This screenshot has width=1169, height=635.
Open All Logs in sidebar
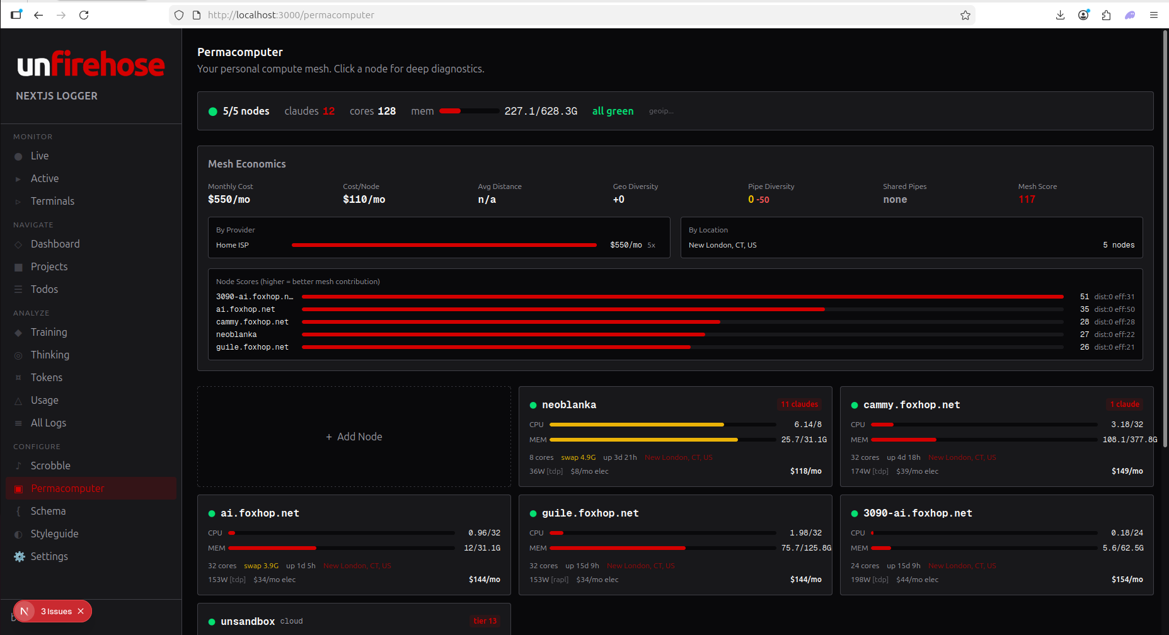[48, 423]
